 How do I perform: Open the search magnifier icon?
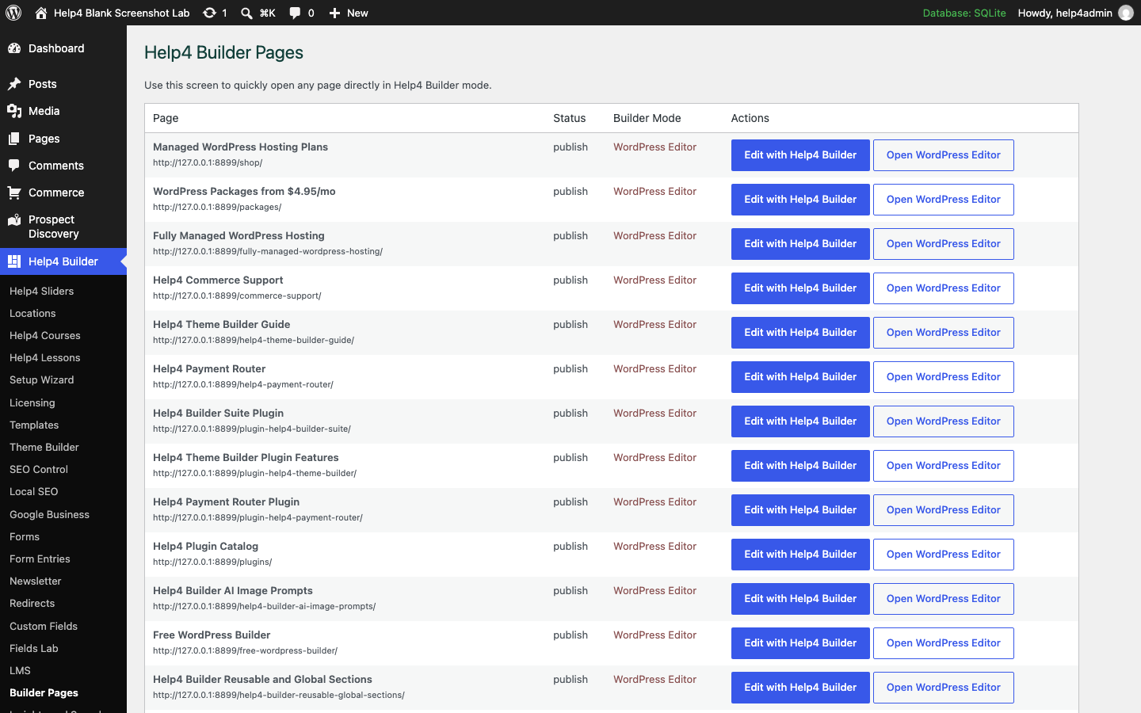point(246,13)
